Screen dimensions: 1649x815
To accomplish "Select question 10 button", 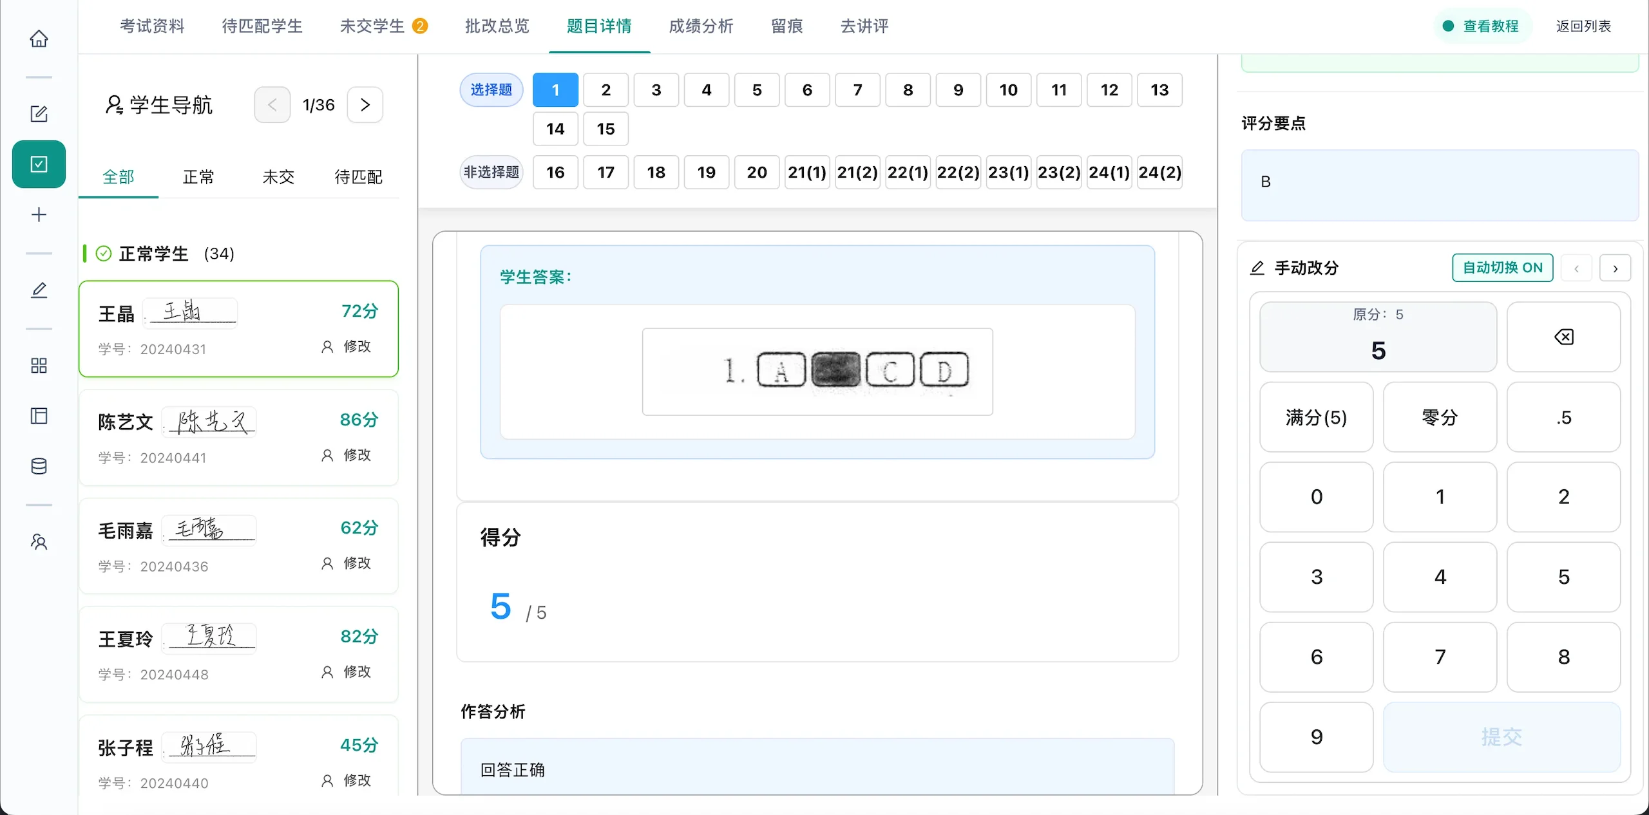I will pyautogui.click(x=1008, y=90).
